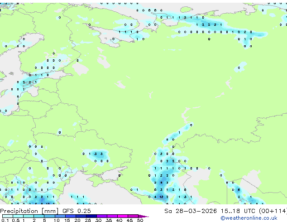This screenshot has width=287, height=222.
Task: Pick dark blue swatch between 25 and 30
Action: point(91,216)
